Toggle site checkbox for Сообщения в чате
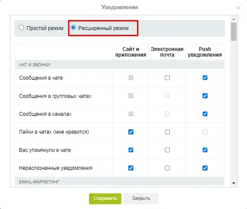Image resolution: width=247 pixels, height=209 pixels. pos(131,78)
